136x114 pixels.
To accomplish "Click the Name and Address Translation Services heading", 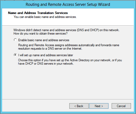I will (x=38, y=13).
